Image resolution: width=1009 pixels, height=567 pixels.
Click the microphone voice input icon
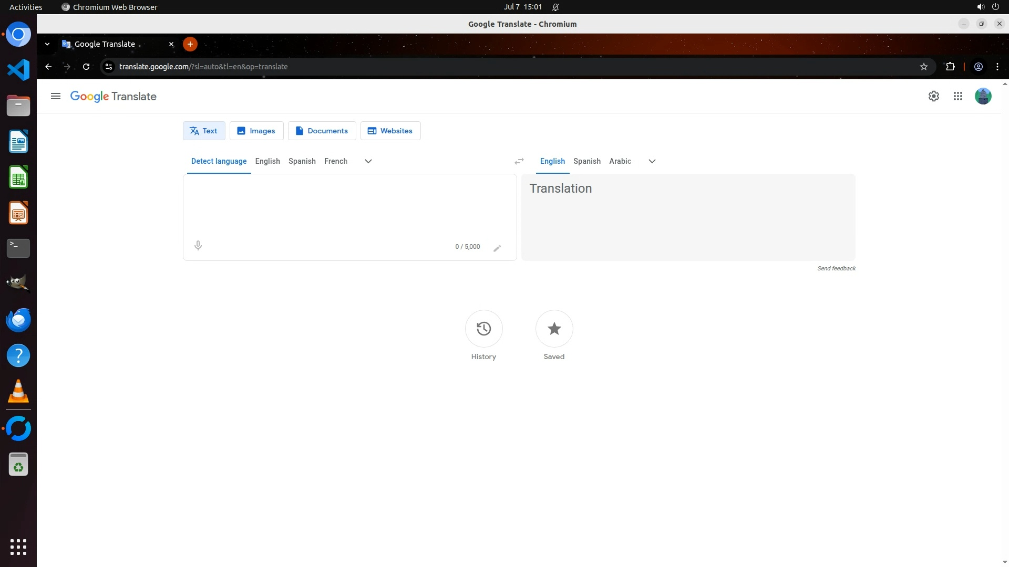click(198, 246)
